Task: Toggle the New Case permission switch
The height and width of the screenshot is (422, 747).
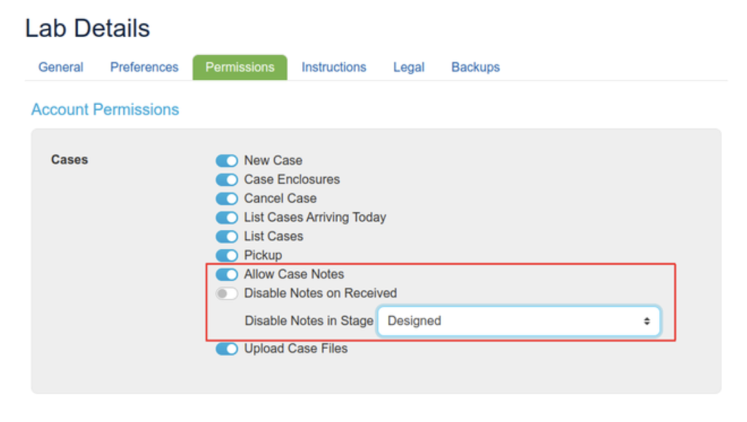Action: point(227,160)
